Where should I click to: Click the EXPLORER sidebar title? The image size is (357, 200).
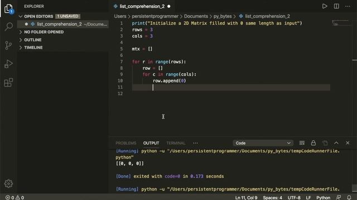click(x=34, y=6)
